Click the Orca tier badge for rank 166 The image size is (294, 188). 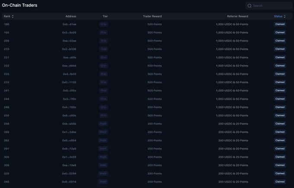pyautogui.click(x=103, y=24)
